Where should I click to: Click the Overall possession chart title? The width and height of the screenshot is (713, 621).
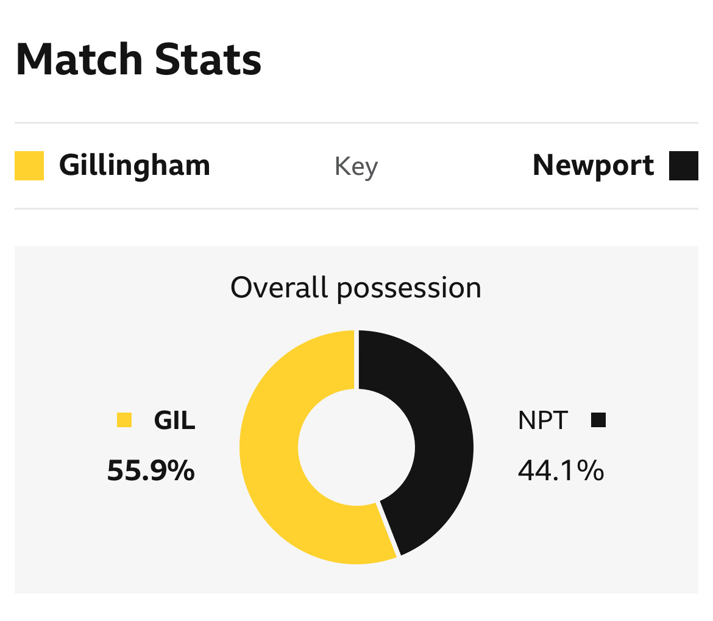[x=356, y=288]
